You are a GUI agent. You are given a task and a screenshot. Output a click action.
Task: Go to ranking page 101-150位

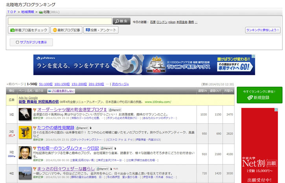pos(62,84)
